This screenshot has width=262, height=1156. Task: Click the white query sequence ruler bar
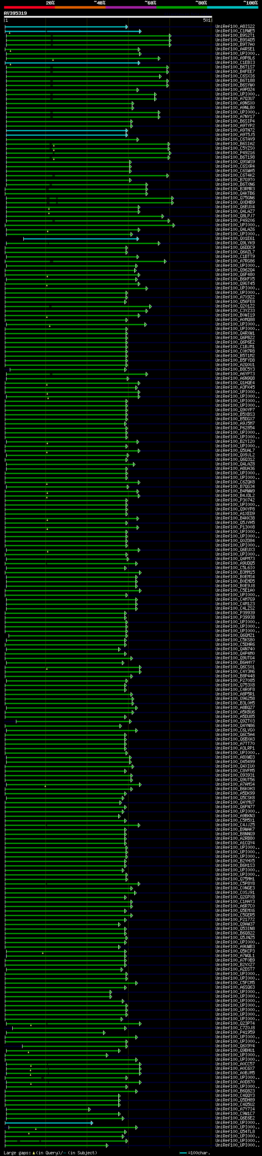108,17
